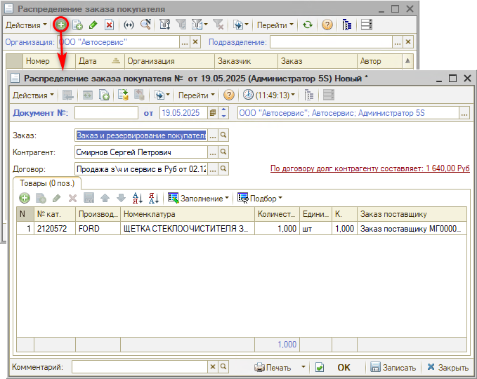Click the date stepper arrows next to 19.05.2025
This screenshot has height=379, width=477.
224,113
